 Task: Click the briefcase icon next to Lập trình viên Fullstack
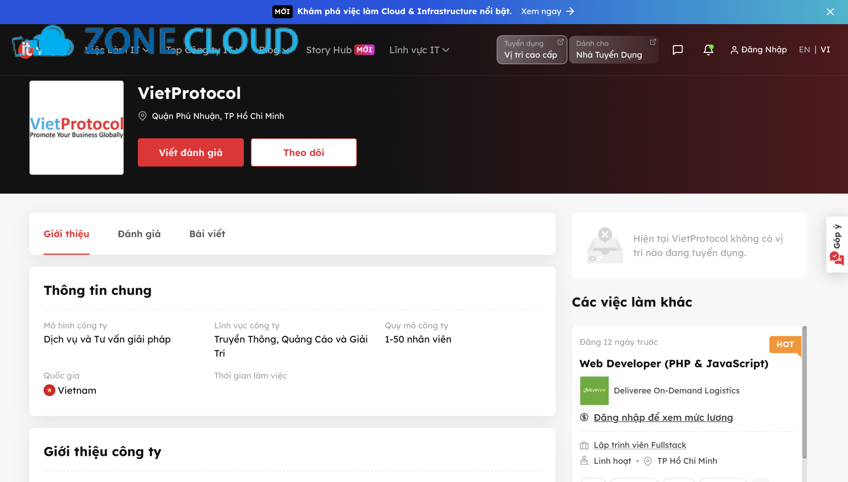click(584, 445)
